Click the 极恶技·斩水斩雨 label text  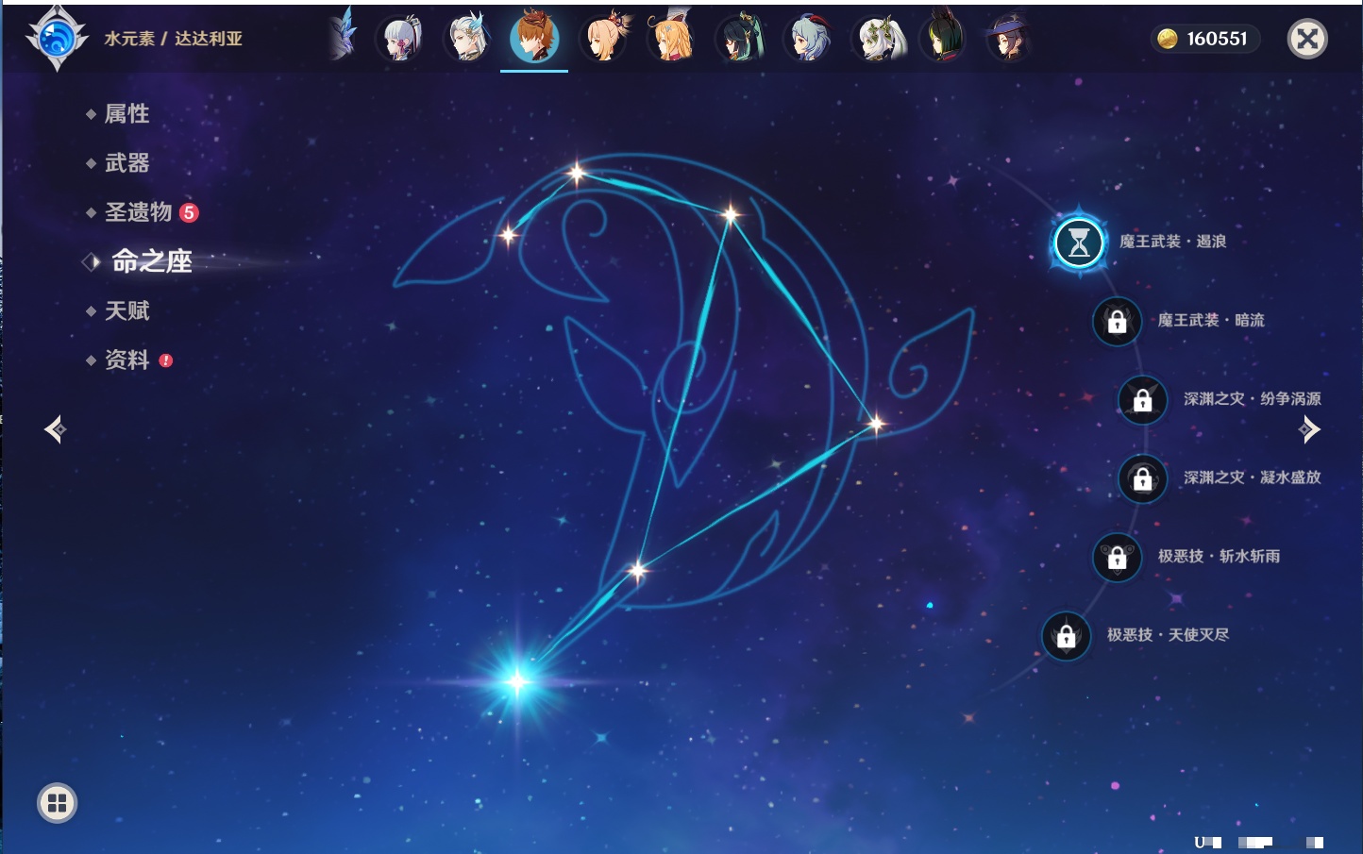(x=1219, y=557)
